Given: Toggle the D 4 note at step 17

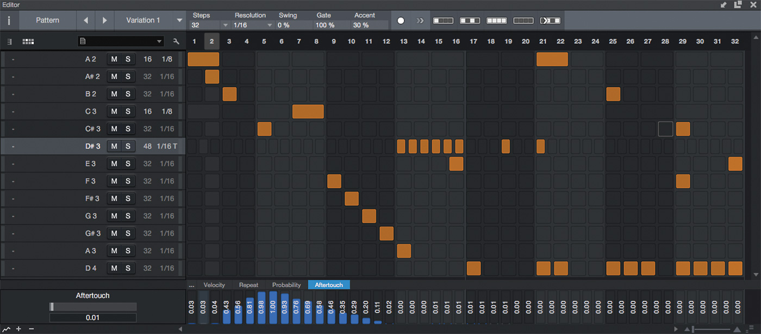Looking at the screenshot, I should click(473, 268).
